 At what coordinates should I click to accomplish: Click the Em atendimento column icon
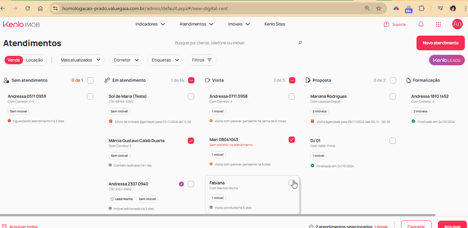[x=107, y=80]
